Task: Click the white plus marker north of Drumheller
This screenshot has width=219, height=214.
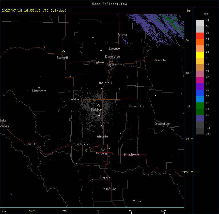Action: click(155, 95)
